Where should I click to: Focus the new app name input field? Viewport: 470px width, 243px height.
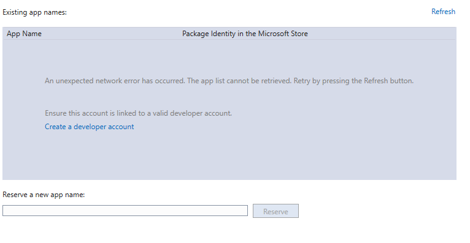125,211
